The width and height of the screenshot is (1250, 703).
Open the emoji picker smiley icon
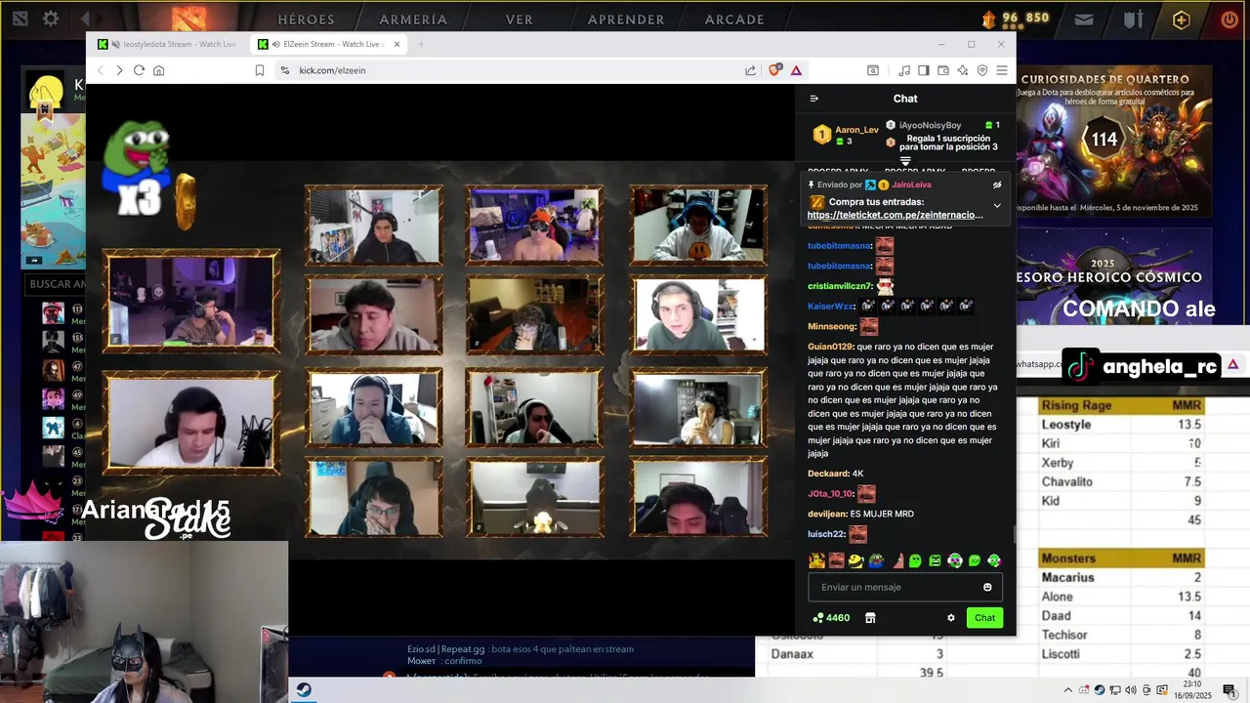(987, 587)
